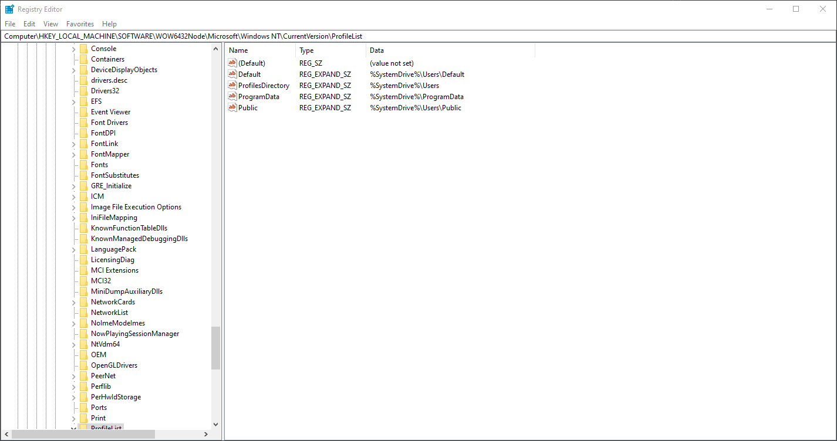Click the Default value's ab icon

(232, 74)
